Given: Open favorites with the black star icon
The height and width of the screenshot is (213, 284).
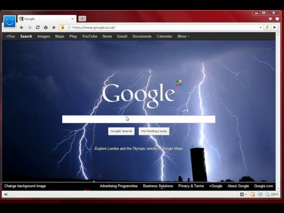Looking at the screenshot, I should tap(54, 28).
